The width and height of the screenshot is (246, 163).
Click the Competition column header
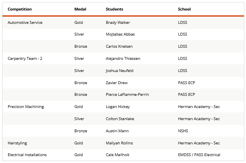[x=20, y=9]
